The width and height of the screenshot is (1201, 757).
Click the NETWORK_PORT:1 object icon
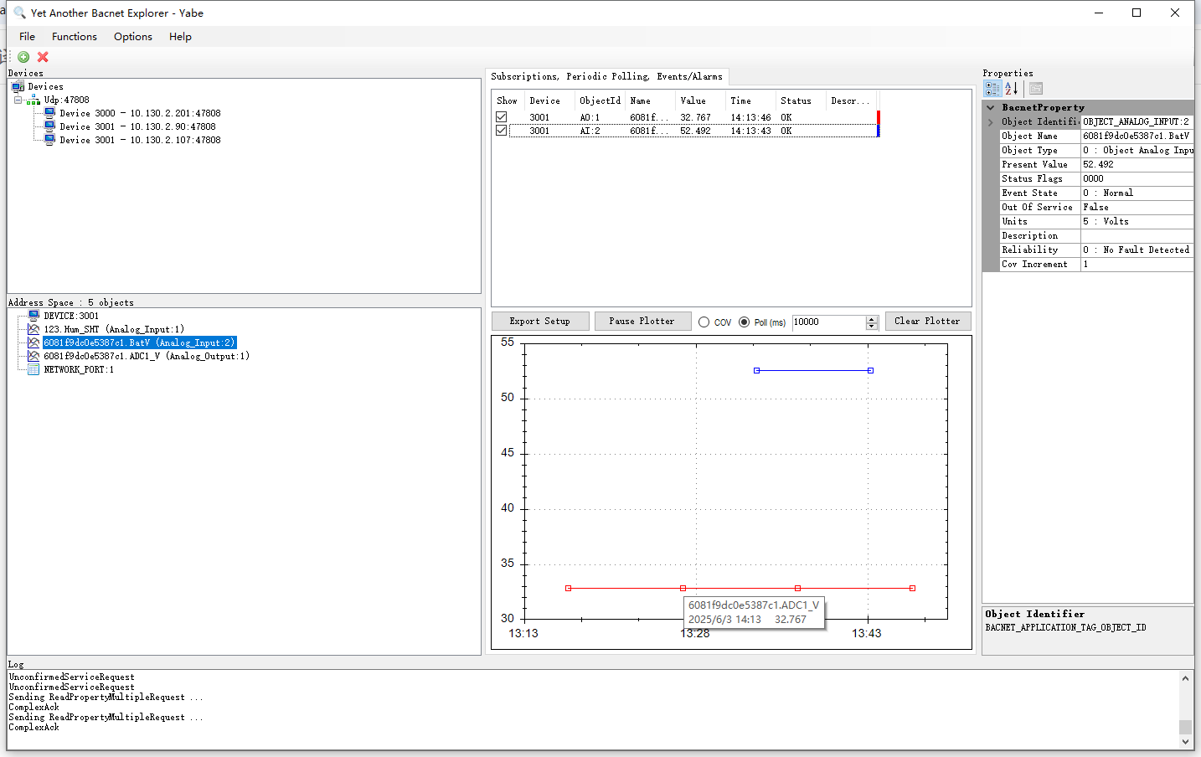34,369
